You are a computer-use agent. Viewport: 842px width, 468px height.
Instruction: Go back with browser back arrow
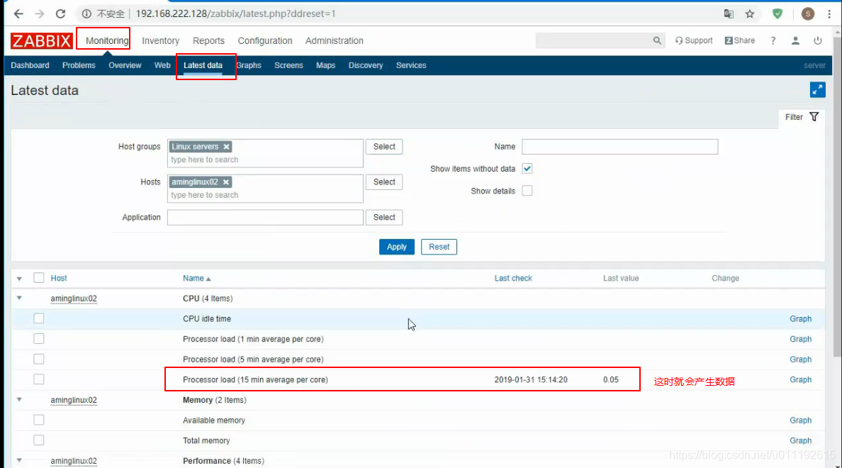[18, 14]
